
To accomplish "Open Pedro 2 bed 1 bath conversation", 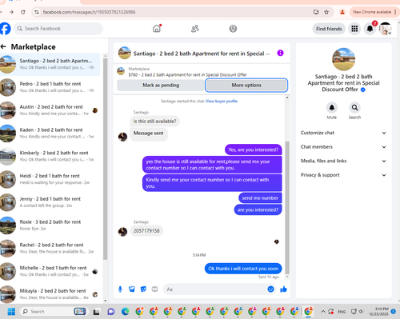I will [x=50, y=87].
